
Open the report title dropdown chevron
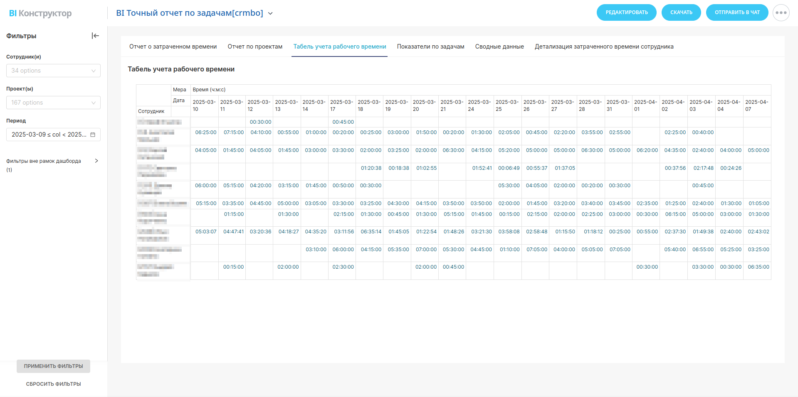(270, 13)
